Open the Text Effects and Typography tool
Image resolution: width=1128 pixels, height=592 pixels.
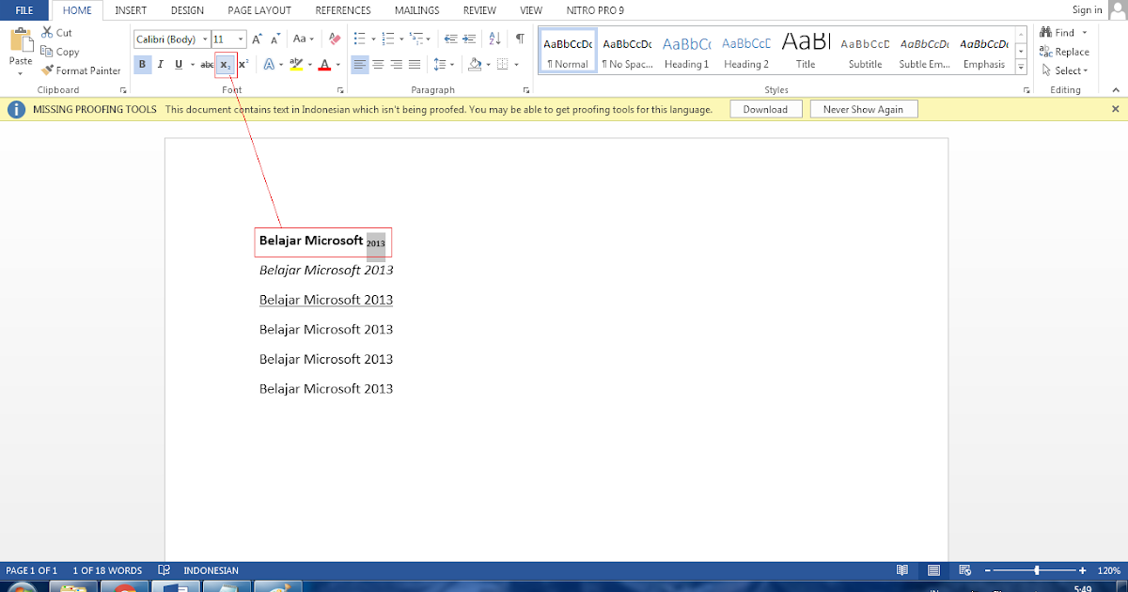270,64
